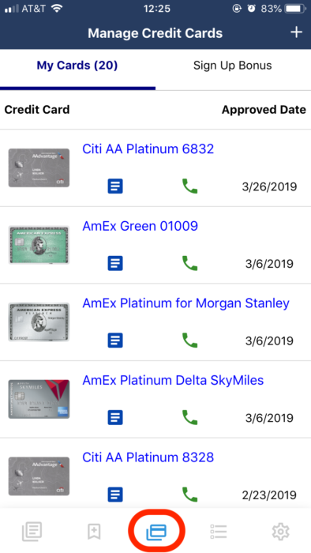This screenshot has height=553, width=311.
Task: Call issuer for Citi AA Platinum 6832
Action: click(190, 186)
